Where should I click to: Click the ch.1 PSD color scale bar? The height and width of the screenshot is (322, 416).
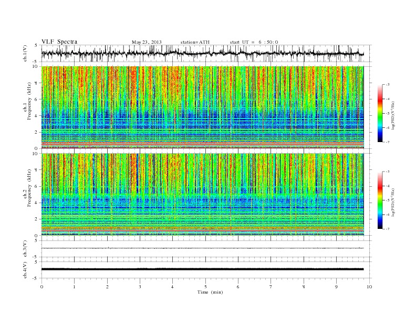[x=380, y=113]
